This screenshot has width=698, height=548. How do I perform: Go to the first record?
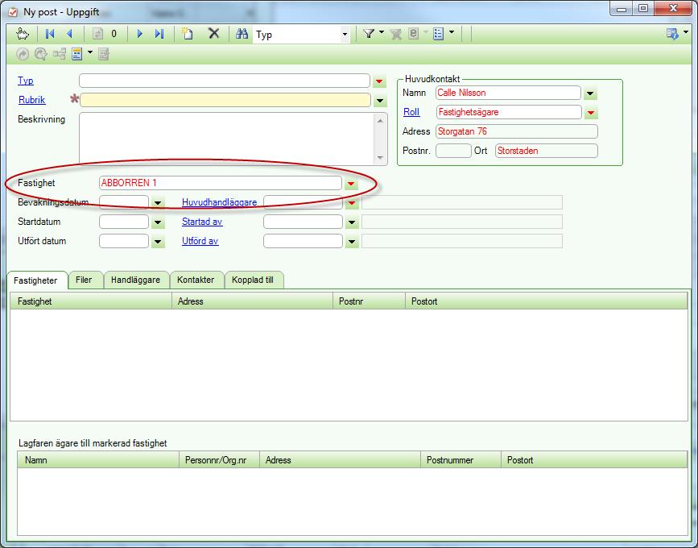pos(50,34)
